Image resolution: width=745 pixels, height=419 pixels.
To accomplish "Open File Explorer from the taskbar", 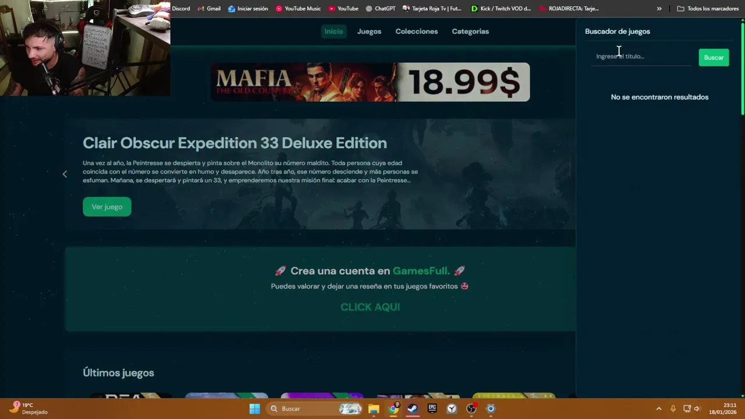I will pyautogui.click(x=374, y=409).
